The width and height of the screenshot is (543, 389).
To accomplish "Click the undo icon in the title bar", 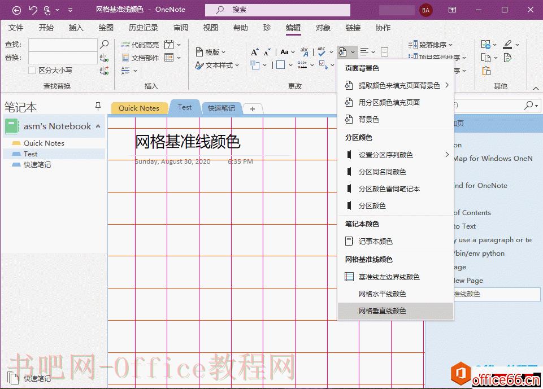I will 33,10.
